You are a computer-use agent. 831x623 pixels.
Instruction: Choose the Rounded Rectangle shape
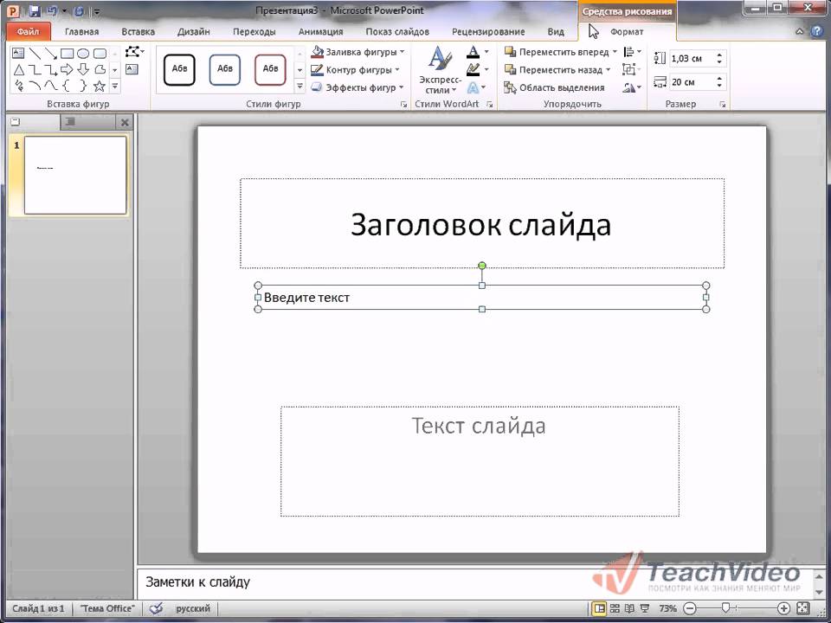point(100,53)
